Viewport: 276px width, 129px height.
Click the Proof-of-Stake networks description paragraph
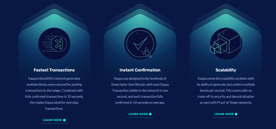pyautogui.click(x=226, y=91)
